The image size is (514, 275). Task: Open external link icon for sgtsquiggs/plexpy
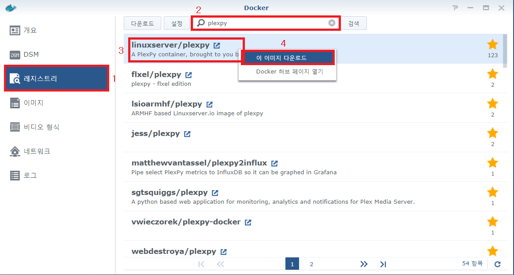point(215,193)
